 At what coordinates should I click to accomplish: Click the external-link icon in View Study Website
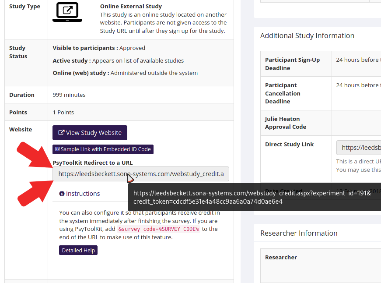(x=61, y=132)
